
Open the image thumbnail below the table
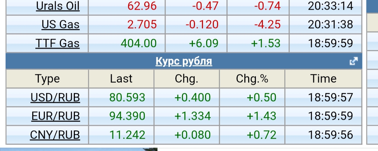79,149
